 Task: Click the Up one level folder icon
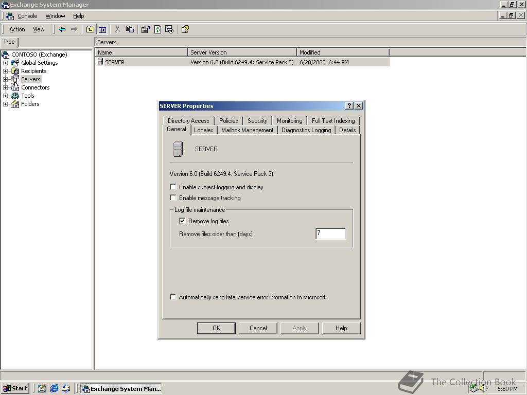[x=90, y=29]
